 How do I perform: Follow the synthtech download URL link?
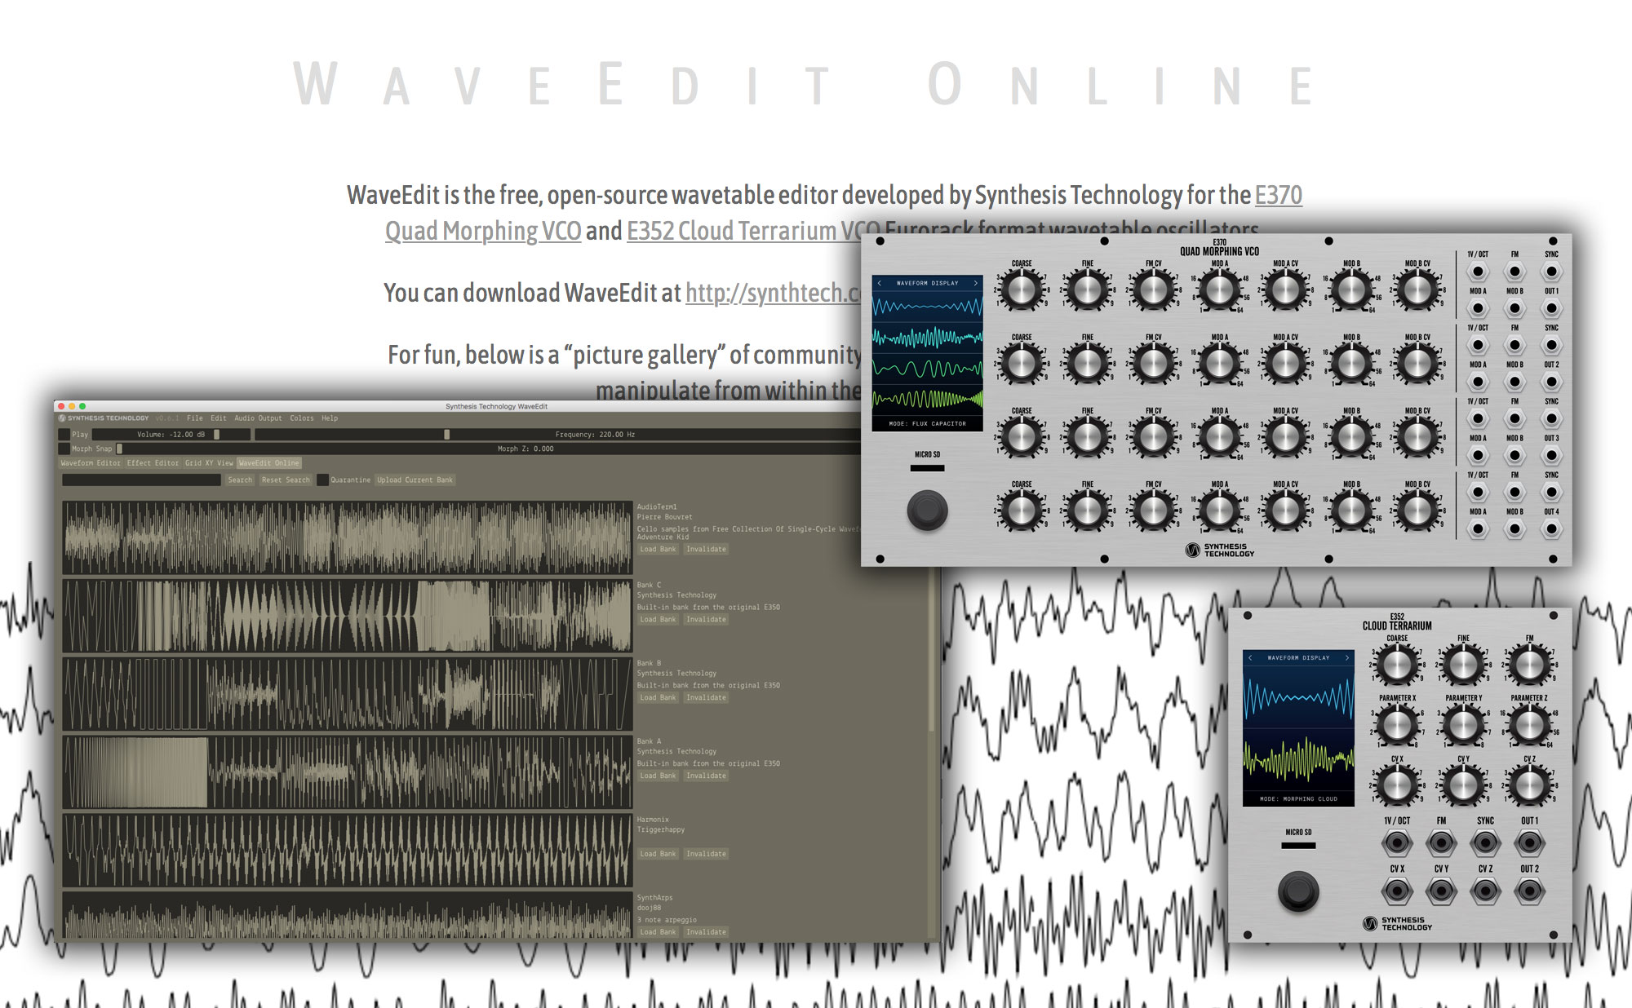[x=773, y=293]
